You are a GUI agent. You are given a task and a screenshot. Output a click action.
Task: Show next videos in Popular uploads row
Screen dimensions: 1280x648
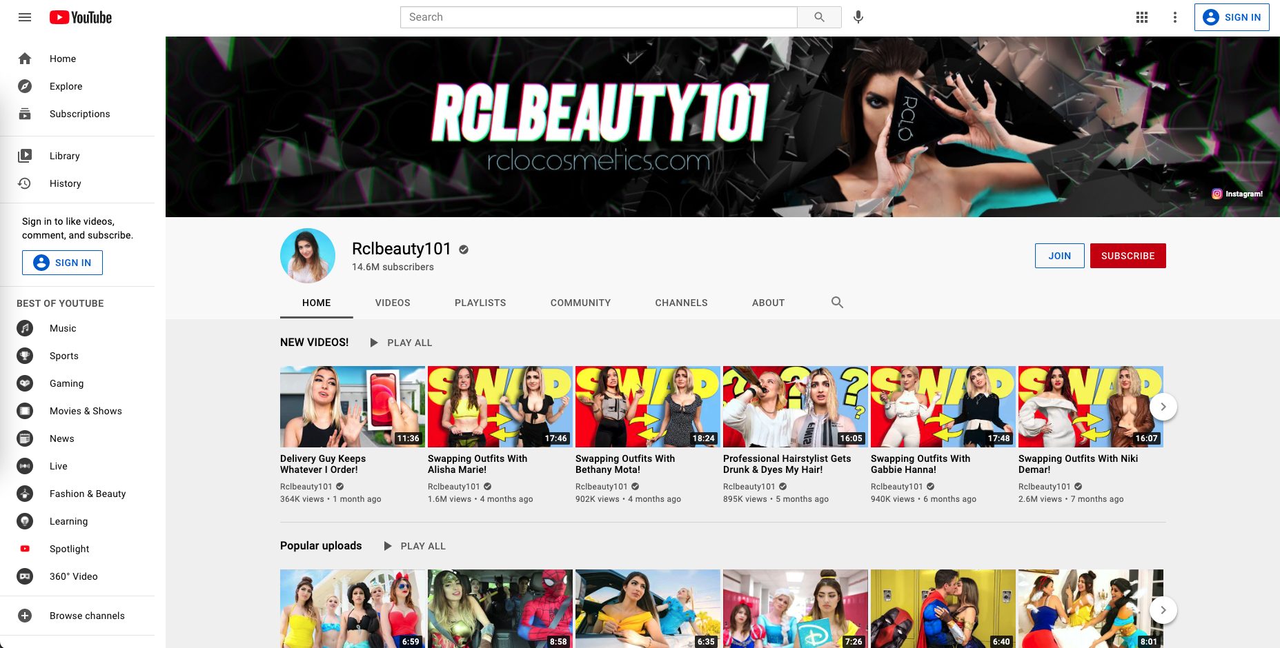click(1163, 610)
